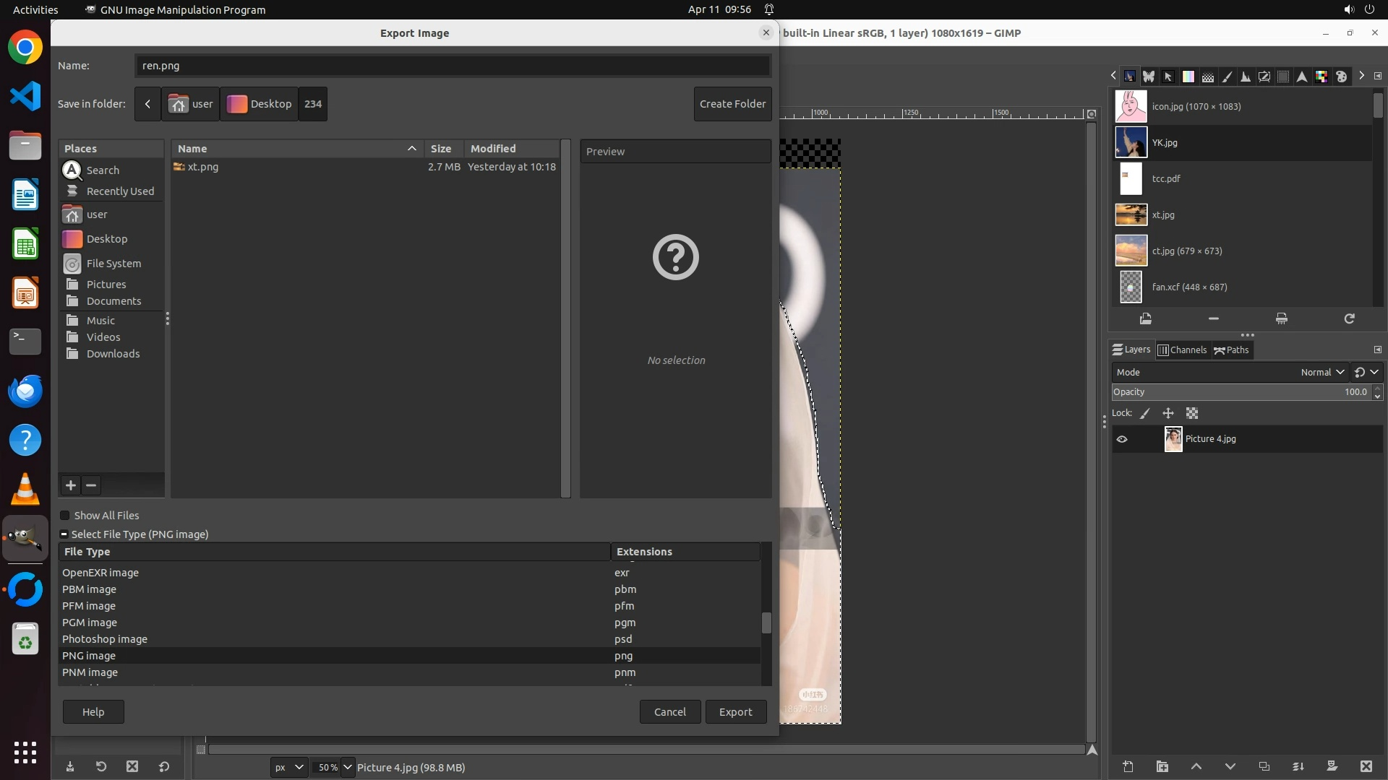1388x780 pixels.
Task: Select the xt.png file in list
Action: 203,167
